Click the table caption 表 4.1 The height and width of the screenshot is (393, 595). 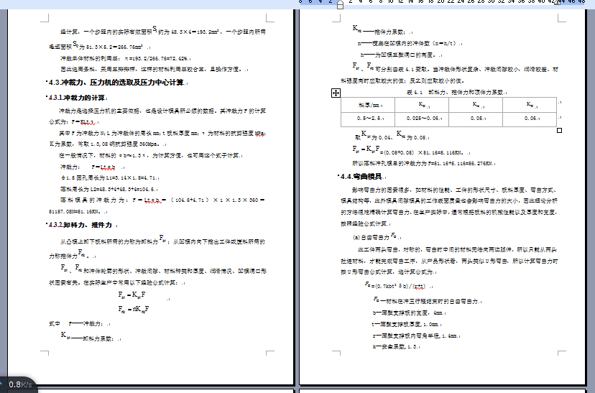tap(455, 92)
